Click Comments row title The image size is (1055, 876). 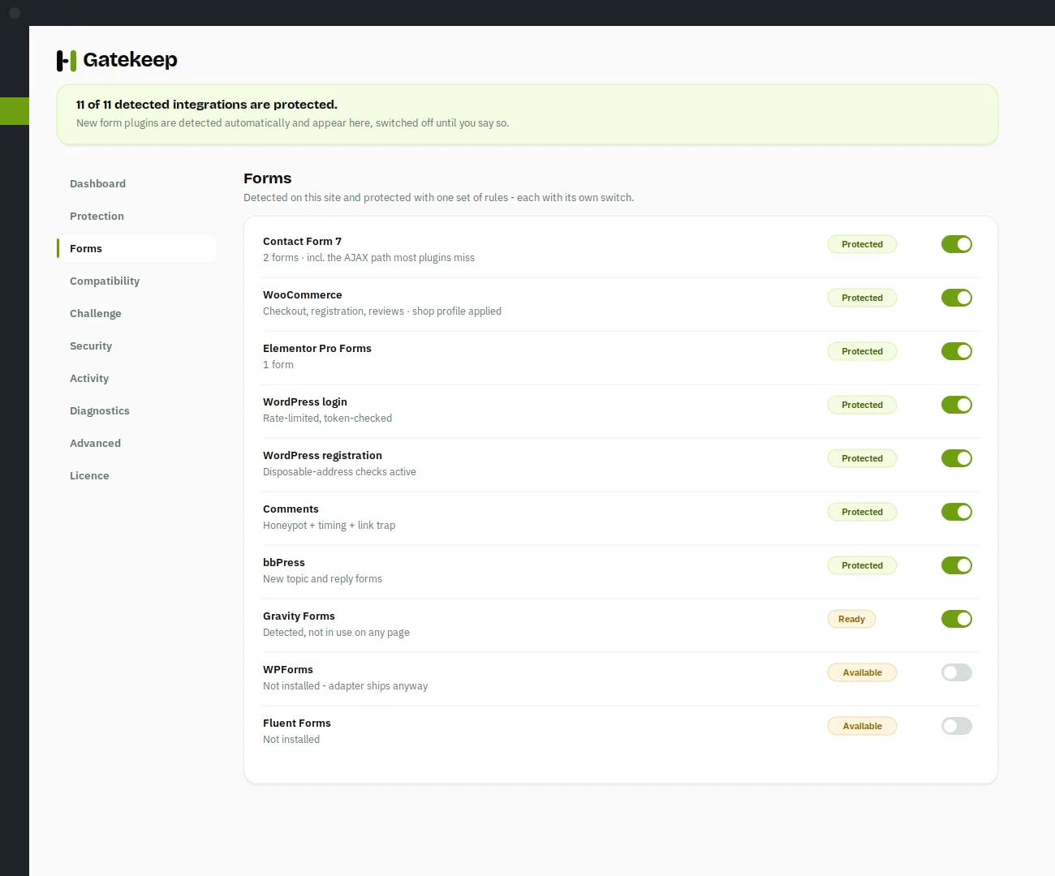point(291,509)
